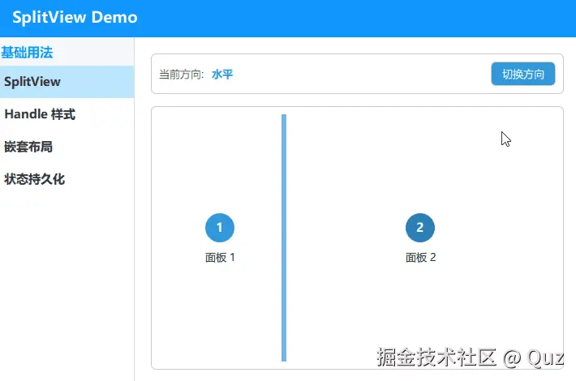Click the 面板 1 label
The height and width of the screenshot is (381, 576).
tap(220, 257)
